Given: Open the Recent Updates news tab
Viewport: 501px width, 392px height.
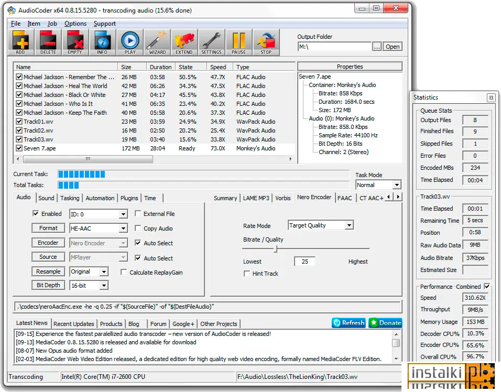Looking at the screenshot, I should 74,324.
